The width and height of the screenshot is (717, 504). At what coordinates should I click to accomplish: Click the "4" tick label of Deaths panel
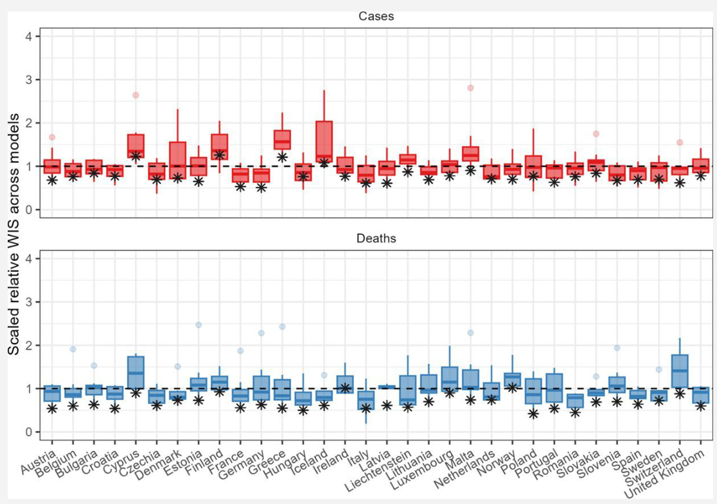click(x=30, y=258)
